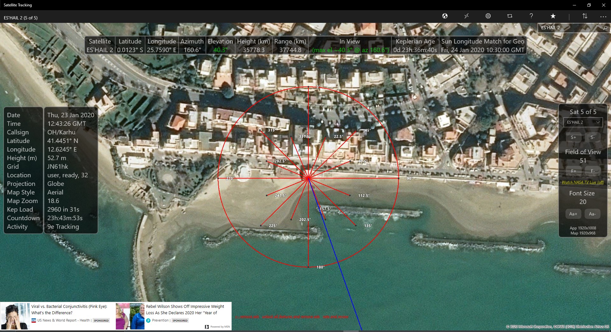Image resolution: width=611 pixels, height=332 pixels.
Task: Mark ES'HAIL 2 favorite with star icon
Action: click(553, 16)
